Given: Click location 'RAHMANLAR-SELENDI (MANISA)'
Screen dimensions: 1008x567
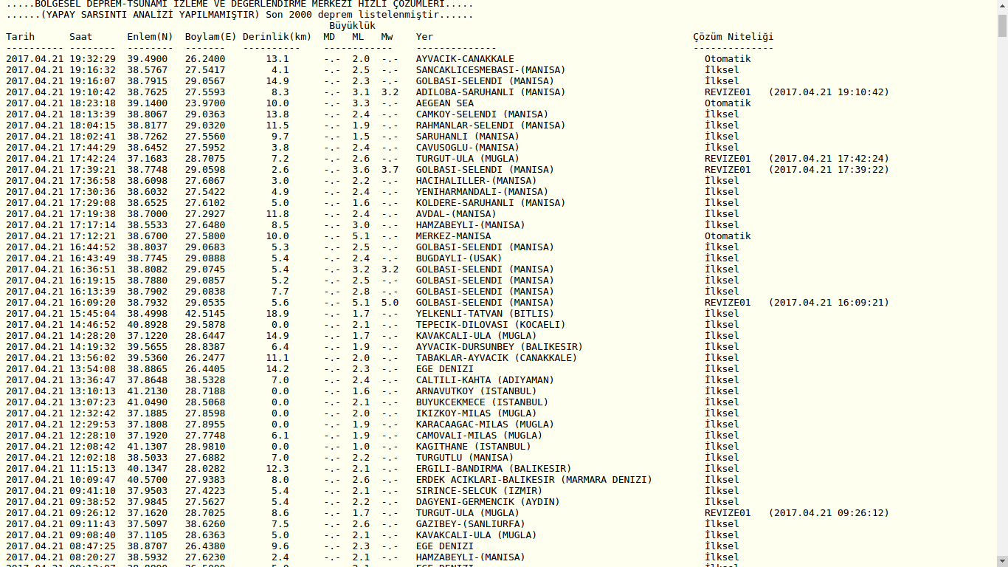Looking at the screenshot, I should point(491,126).
